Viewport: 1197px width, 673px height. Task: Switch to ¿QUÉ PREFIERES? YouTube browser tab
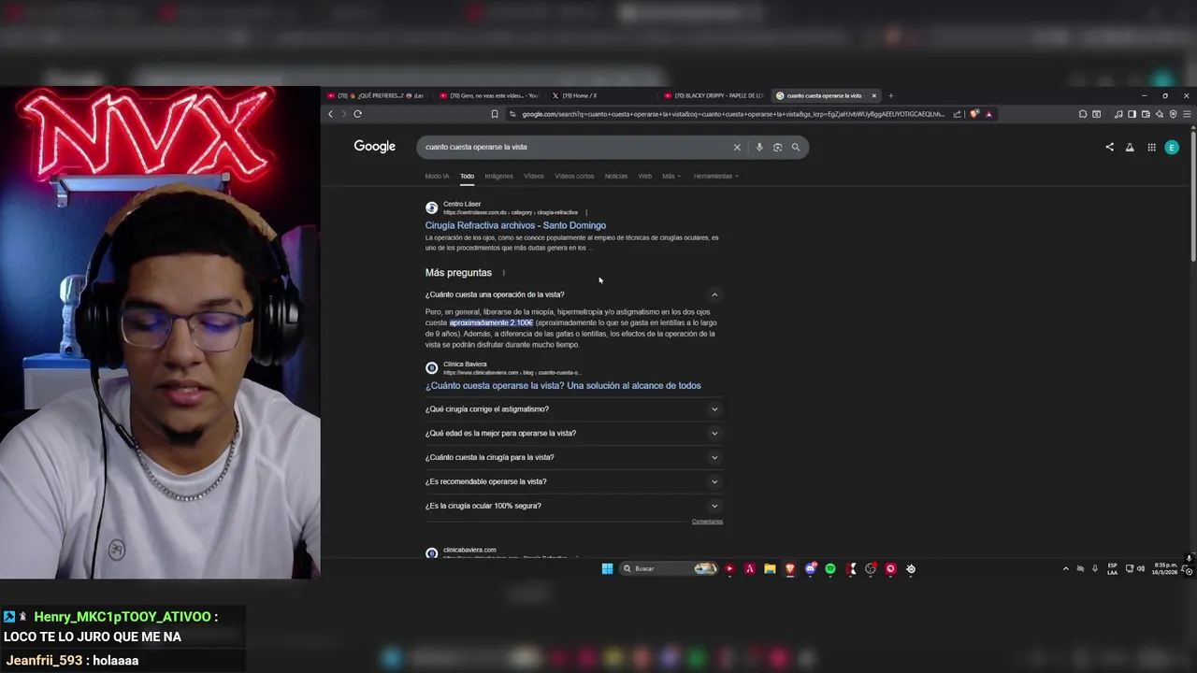379,95
